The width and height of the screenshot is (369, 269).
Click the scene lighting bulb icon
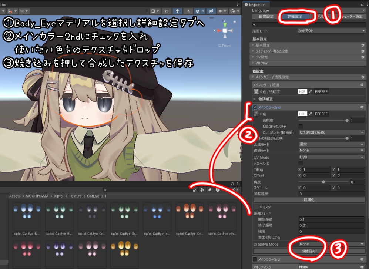point(177,11)
